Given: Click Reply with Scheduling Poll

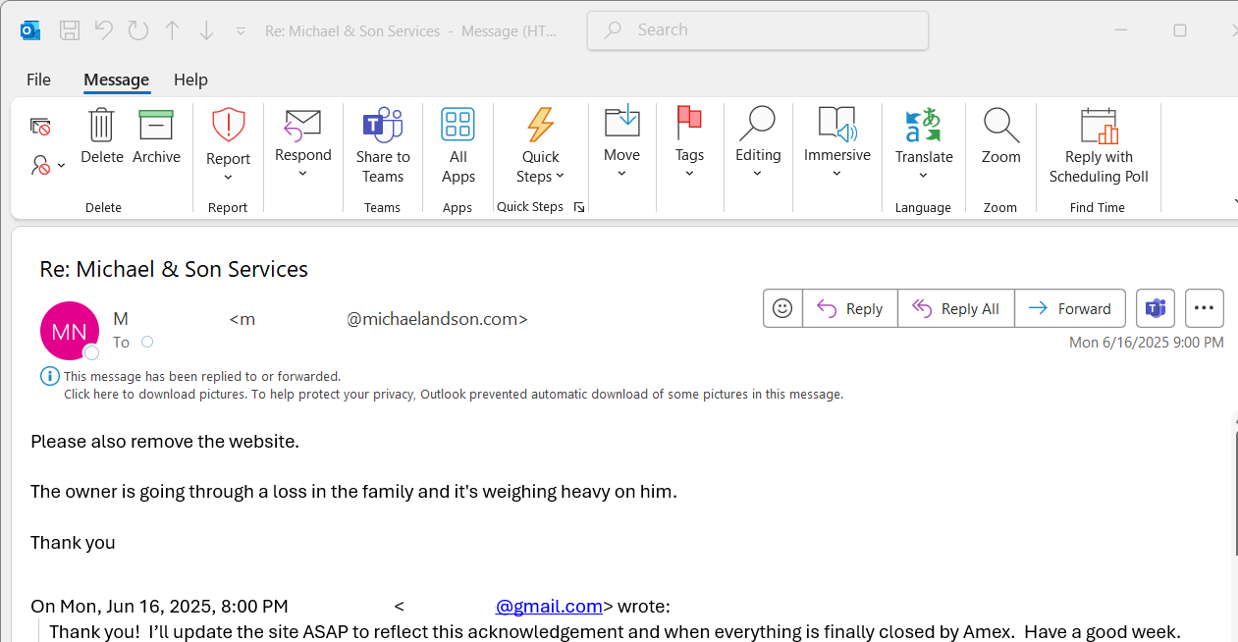Looking at the screenshot, I should [1099, 145].
